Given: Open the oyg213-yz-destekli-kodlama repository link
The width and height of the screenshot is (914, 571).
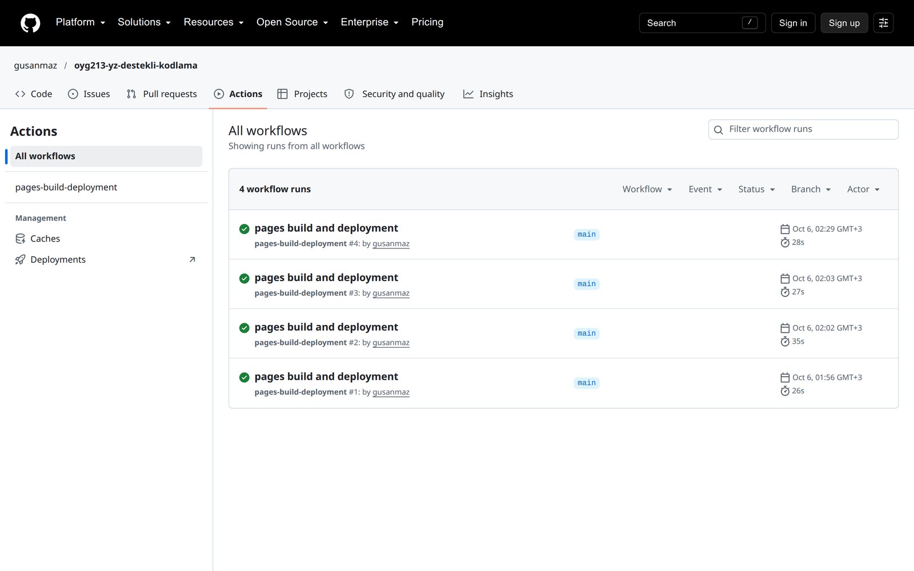Looking at the screenshot, I should click(x=136, y=66).
